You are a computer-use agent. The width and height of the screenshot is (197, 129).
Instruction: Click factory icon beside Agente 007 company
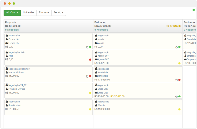tap(96, 59)
